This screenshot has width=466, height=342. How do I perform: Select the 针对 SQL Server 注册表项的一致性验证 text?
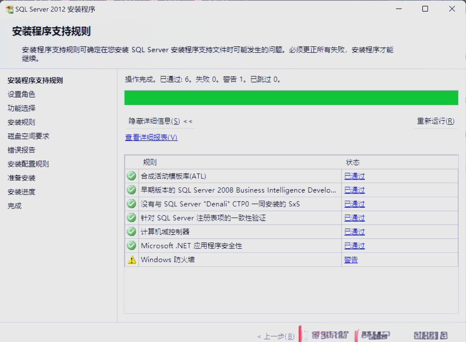tap(203, 218)
